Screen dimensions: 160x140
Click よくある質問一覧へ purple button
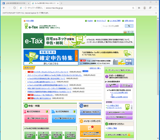(112, 85)
